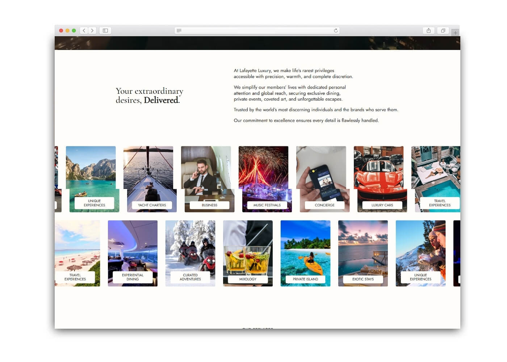Reload the page with the refresh icon

click(336, 30)
